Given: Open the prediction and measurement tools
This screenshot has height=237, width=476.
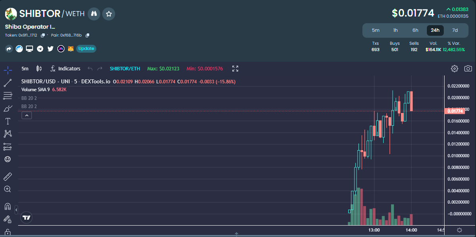Looking at the screenshot, I should tap(8, 146).
